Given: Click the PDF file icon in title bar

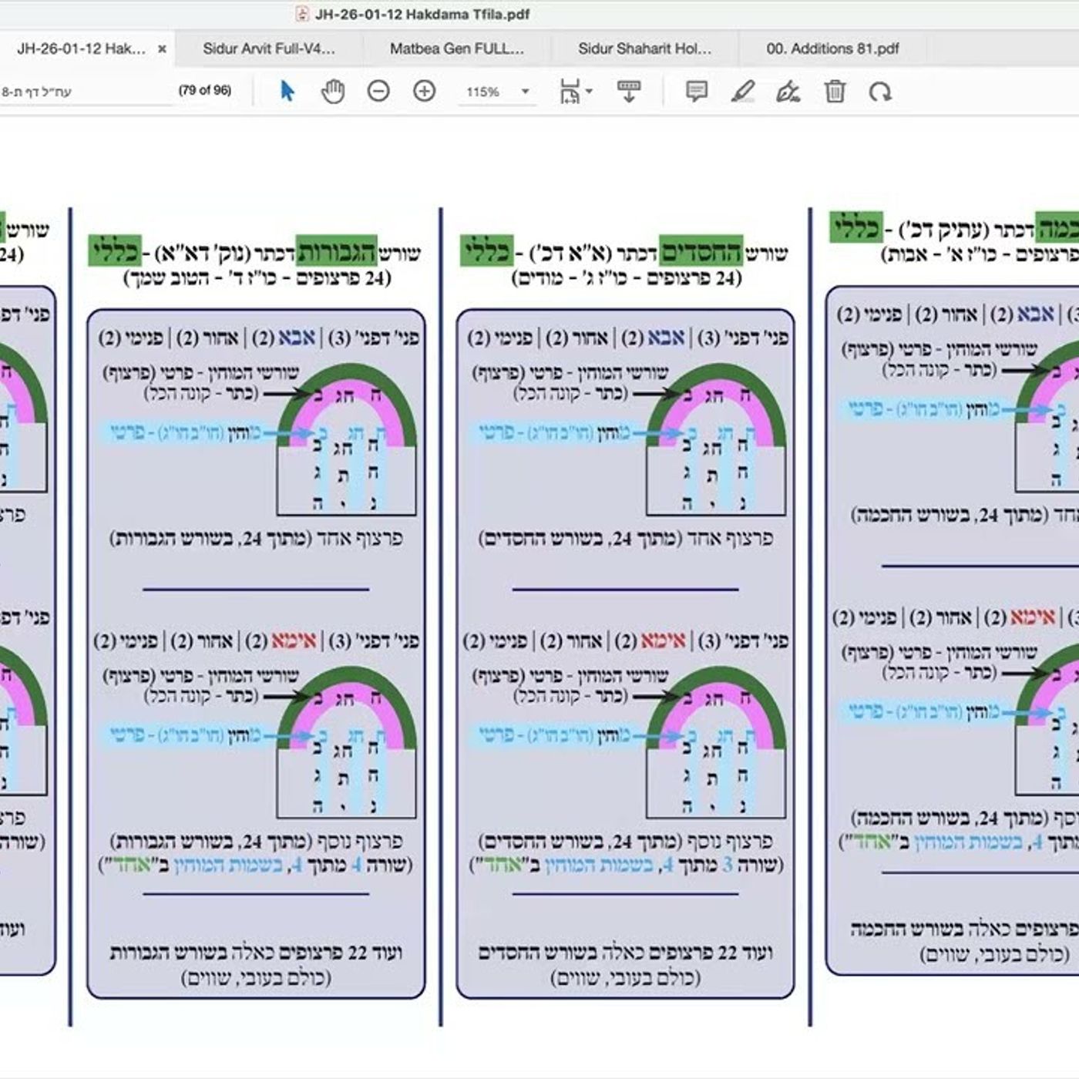Looking at the screenshot, I should tap(302, 14).
